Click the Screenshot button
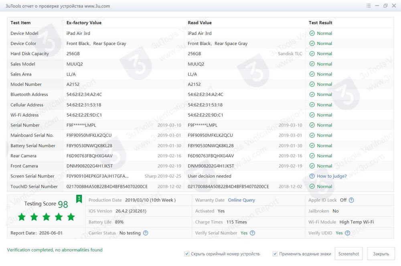This screenshot has height=266, width=401. point(348,254)
